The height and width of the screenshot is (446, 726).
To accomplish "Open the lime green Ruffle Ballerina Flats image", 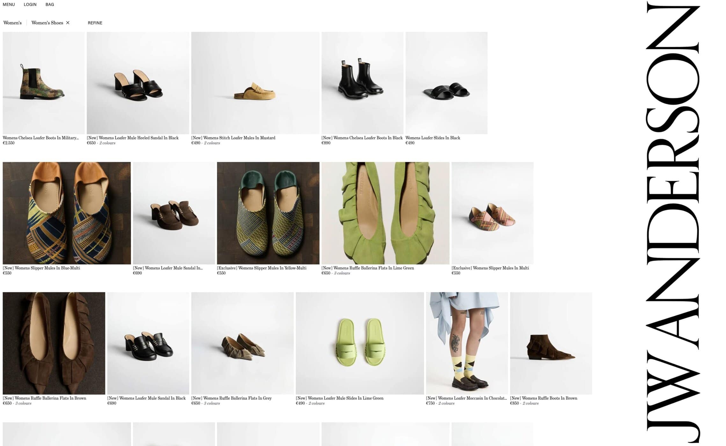I will (385, 213).
